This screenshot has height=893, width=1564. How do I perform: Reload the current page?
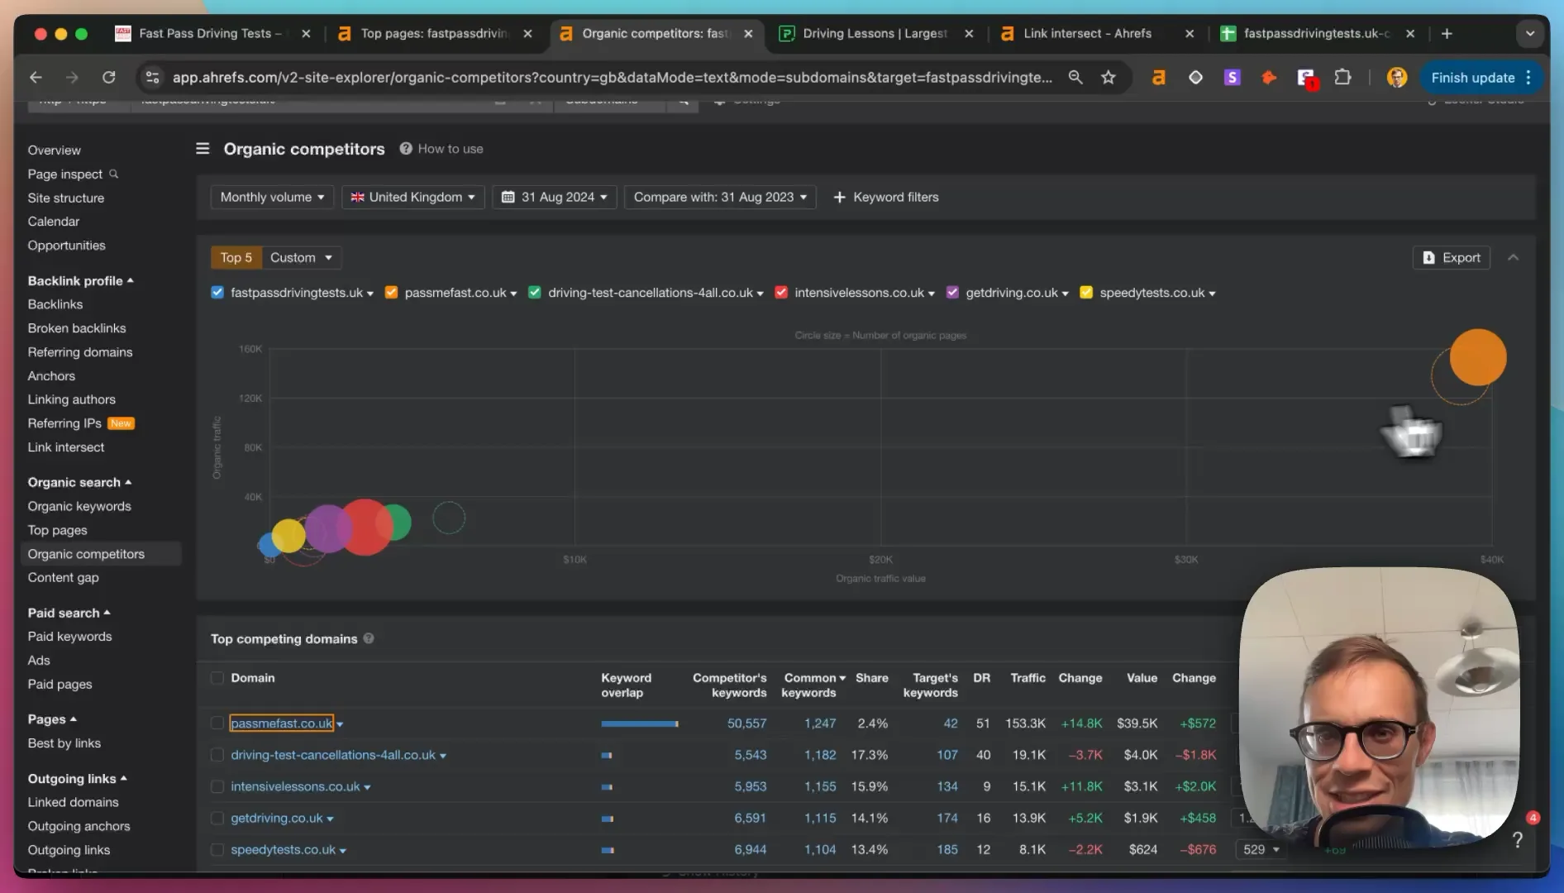108,77
